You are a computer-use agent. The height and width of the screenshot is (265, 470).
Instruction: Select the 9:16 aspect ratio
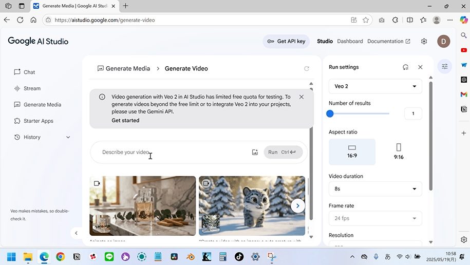[x=399, y=152]
